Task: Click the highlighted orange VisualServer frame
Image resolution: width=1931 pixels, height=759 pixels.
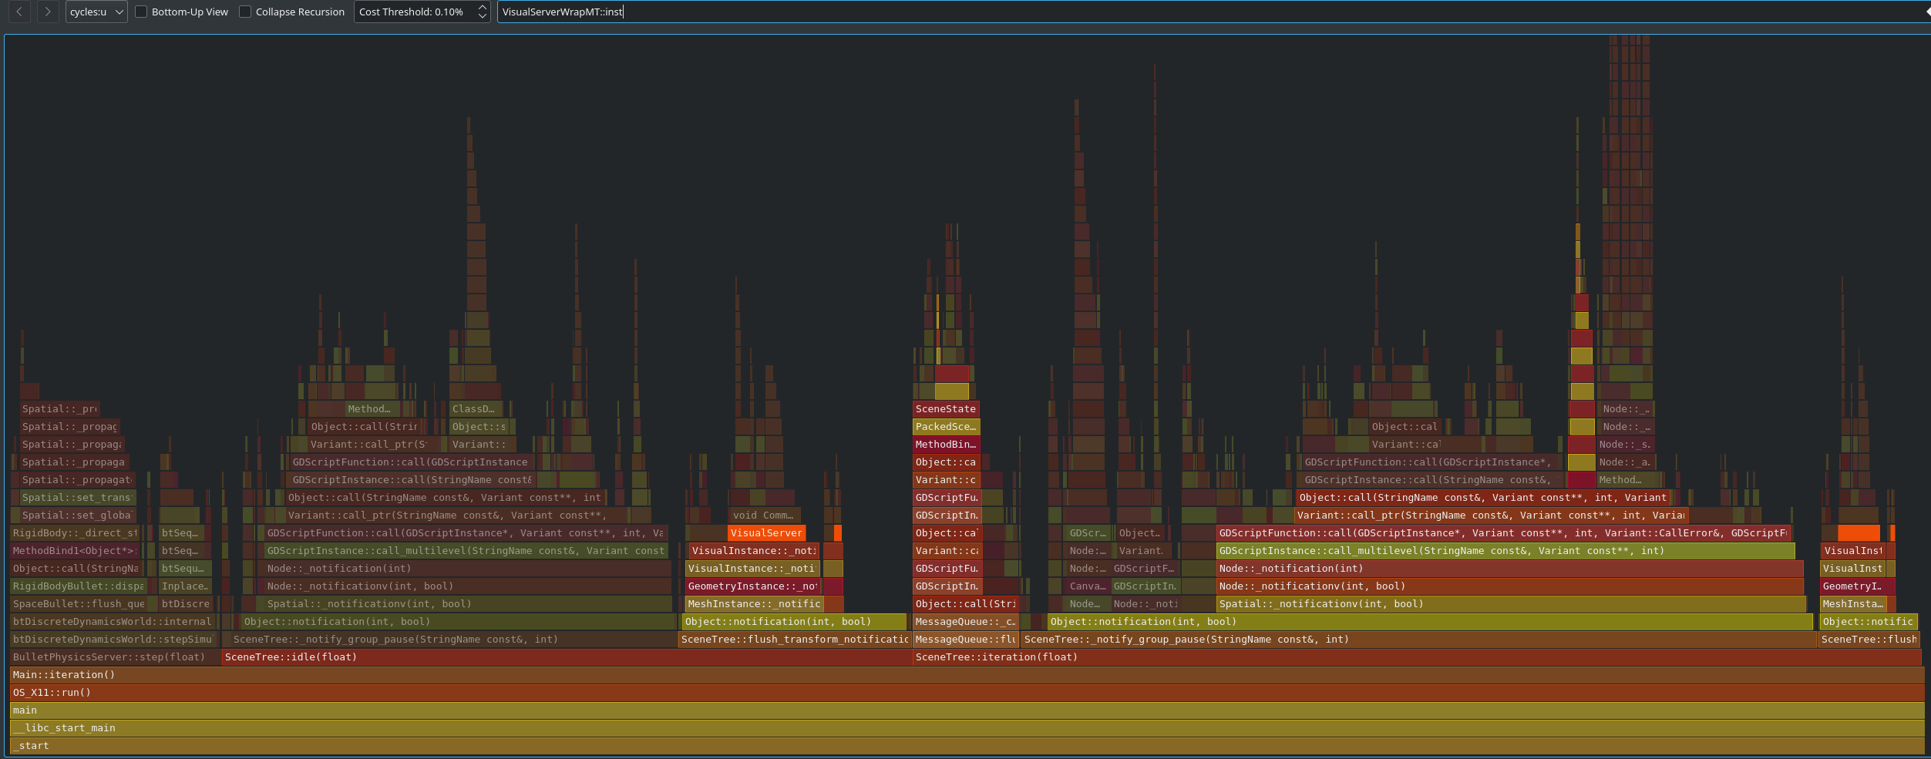Action: (766, 532)
